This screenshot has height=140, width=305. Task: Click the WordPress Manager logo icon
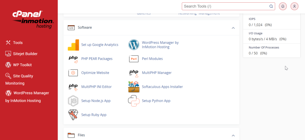point(134,45)
